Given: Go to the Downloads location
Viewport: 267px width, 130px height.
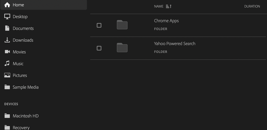Looking at the screenshot, I should point(23,40).
